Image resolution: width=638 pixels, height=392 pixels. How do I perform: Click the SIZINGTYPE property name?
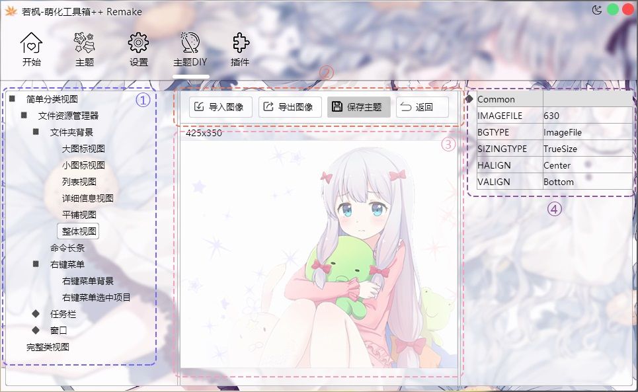pyautogui.click(x=502, y=149)
